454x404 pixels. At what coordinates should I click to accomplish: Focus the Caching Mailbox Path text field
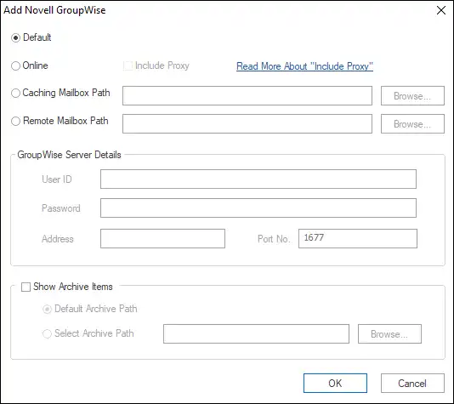coord(247,95)
